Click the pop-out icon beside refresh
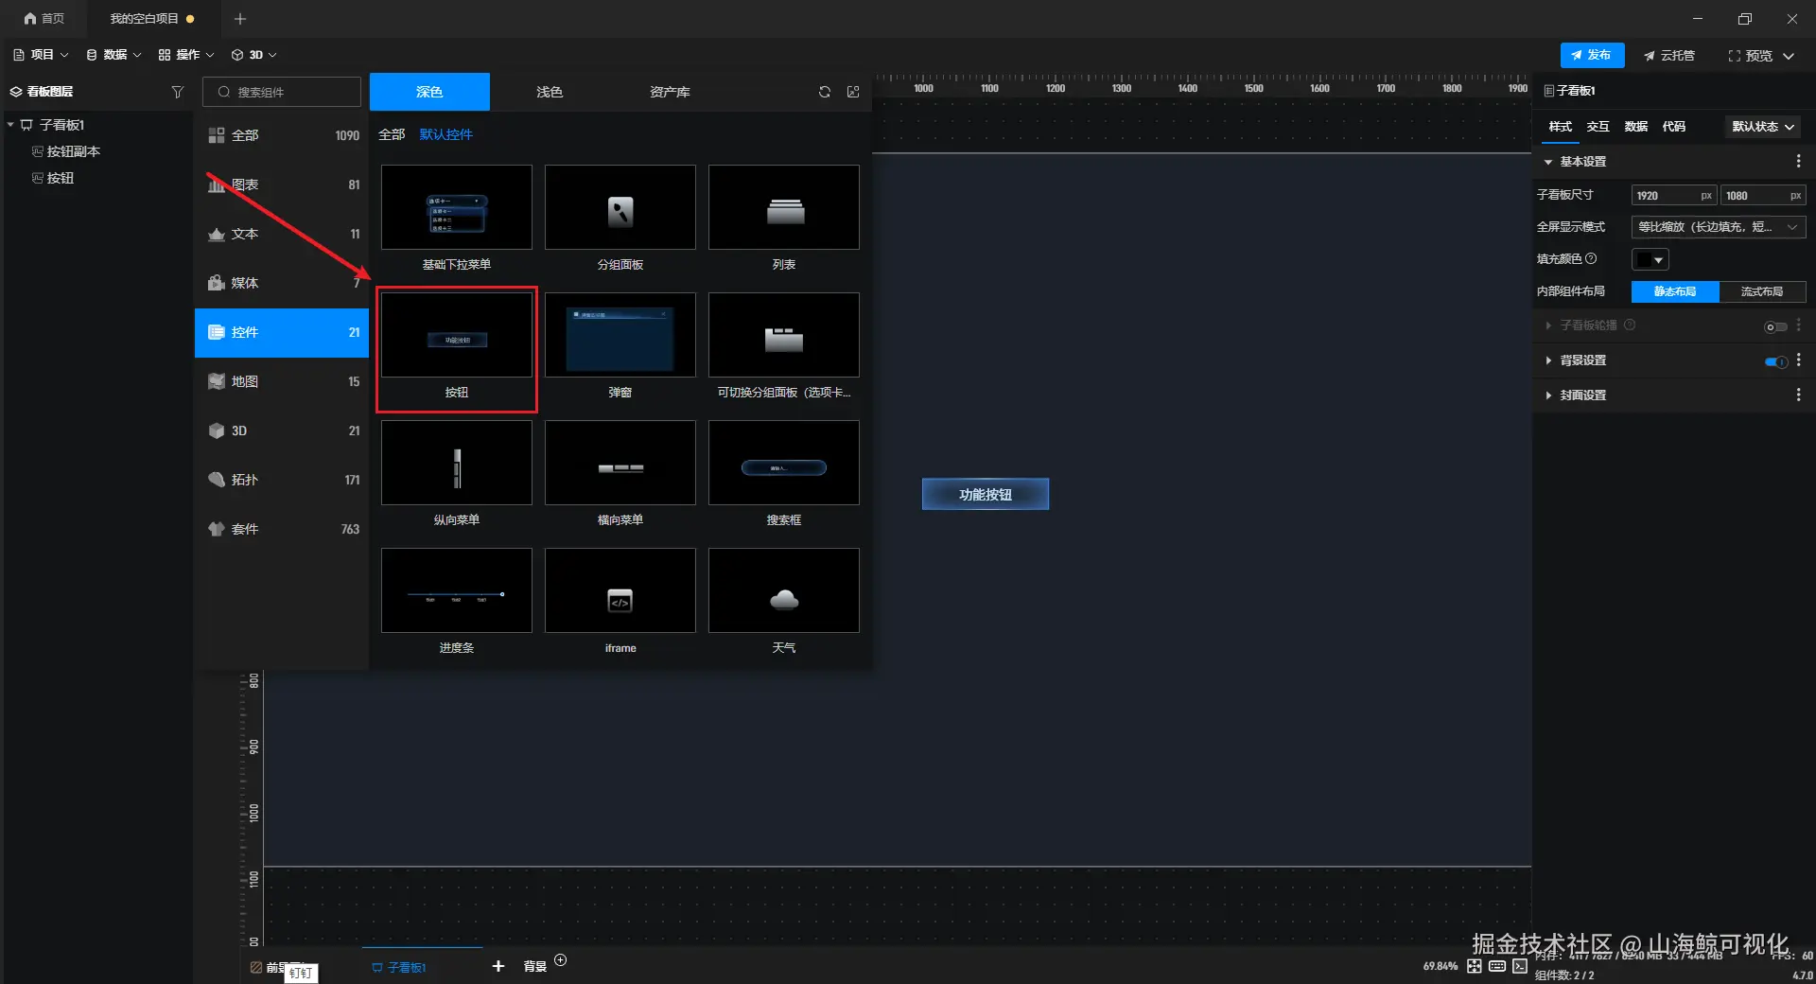Screen dimensions: 1816x984 click(853, 92)
